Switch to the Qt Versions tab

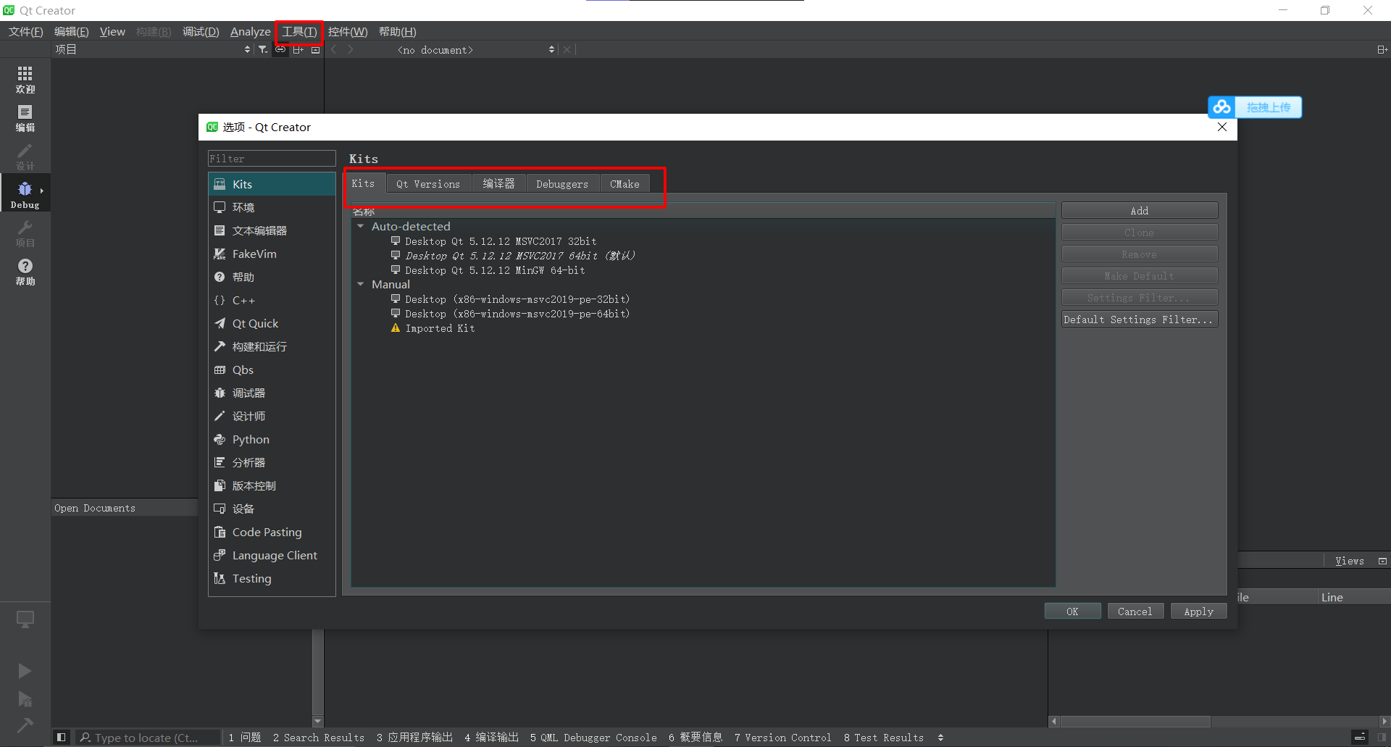[x=428, y=184]
